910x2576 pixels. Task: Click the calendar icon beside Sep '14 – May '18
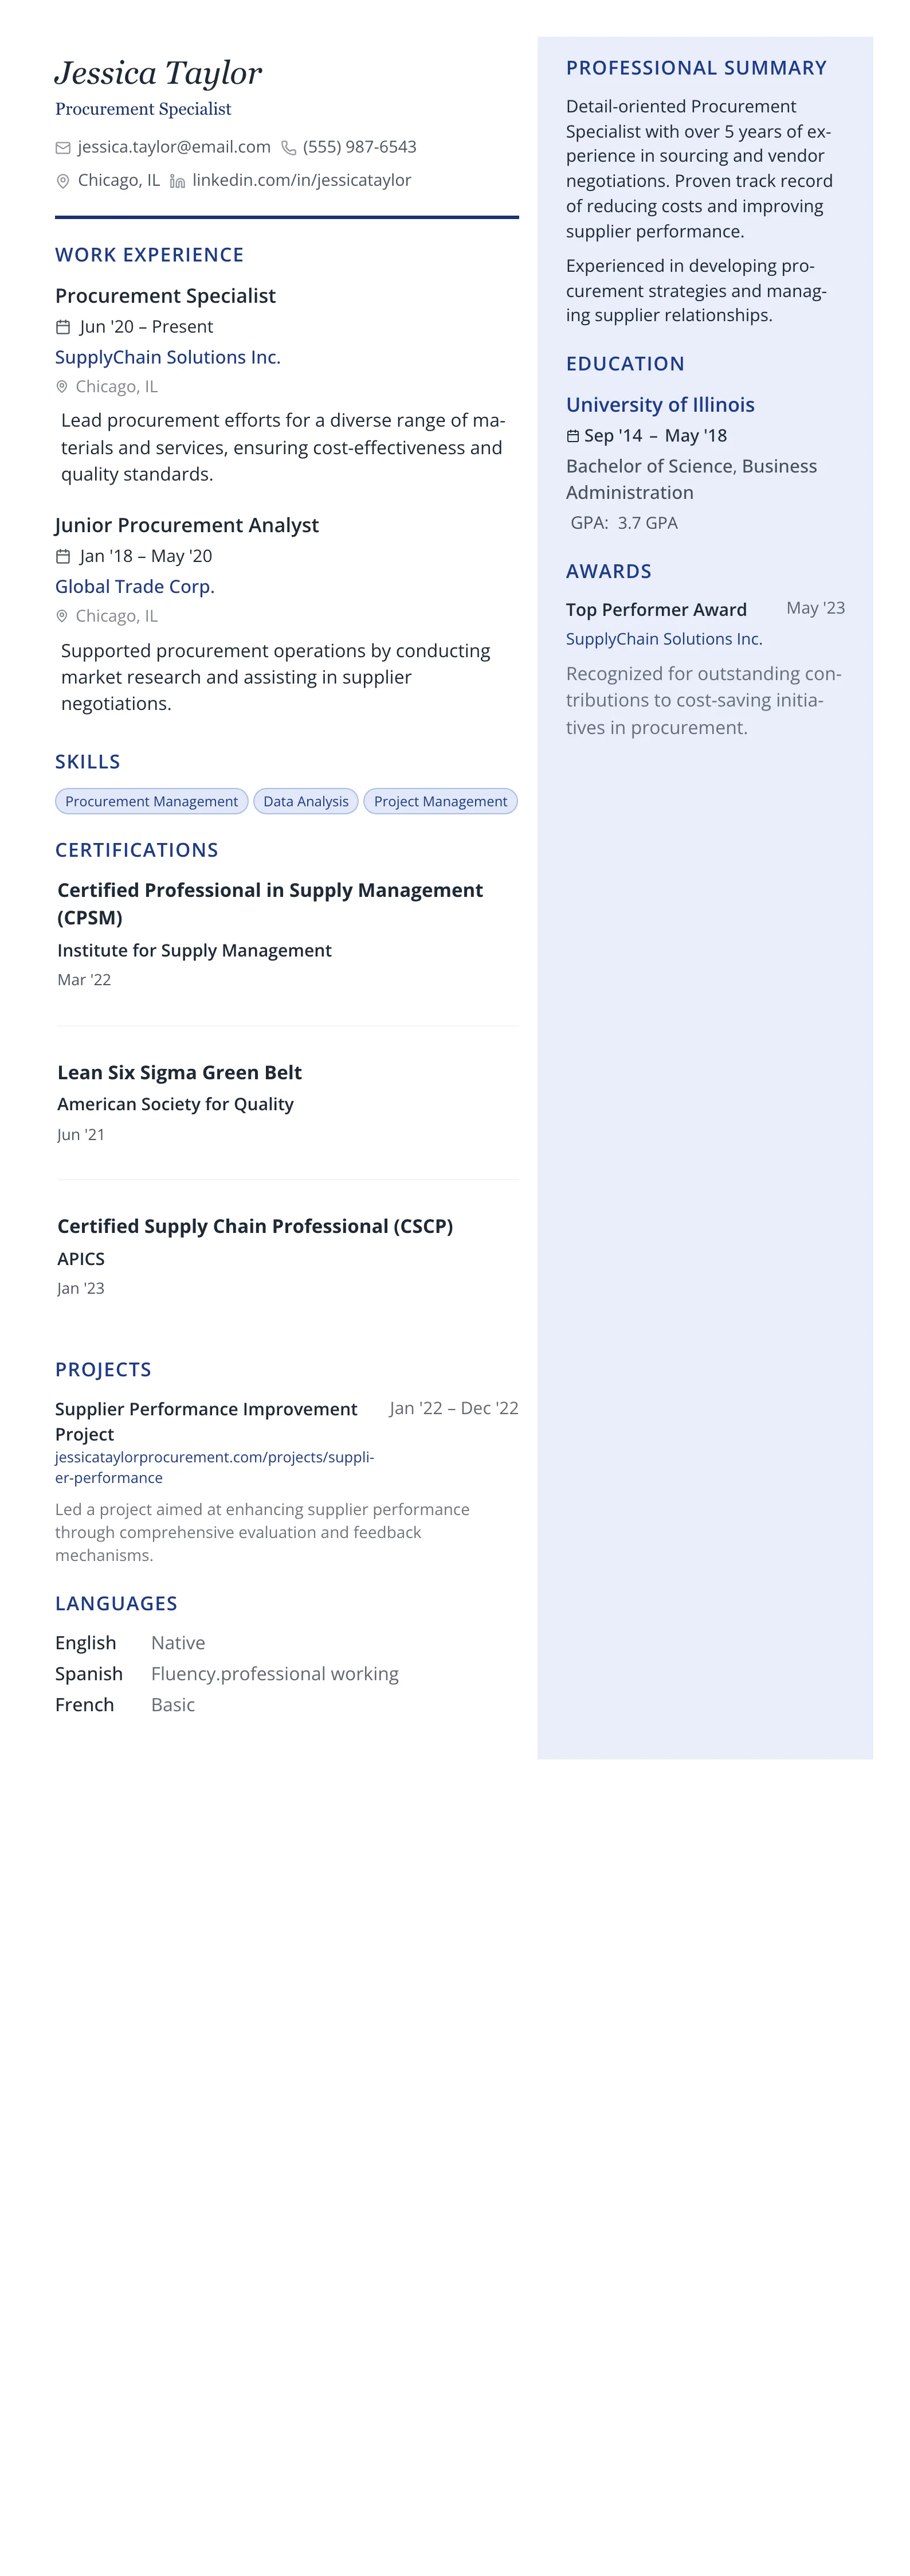pyautogui.click(x=572, y=436)
